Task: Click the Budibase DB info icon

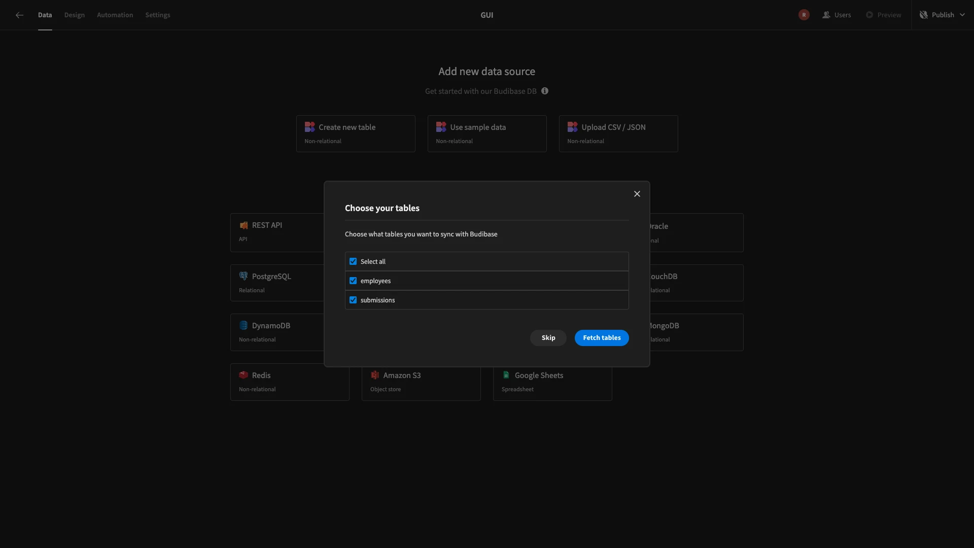Action: pyautogui.click(x=545, y=91)
